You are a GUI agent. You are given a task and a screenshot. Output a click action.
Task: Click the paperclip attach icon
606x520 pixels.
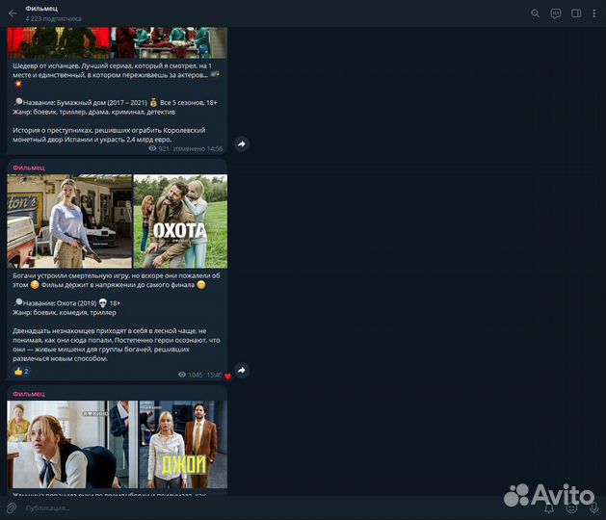pos(12,507)
